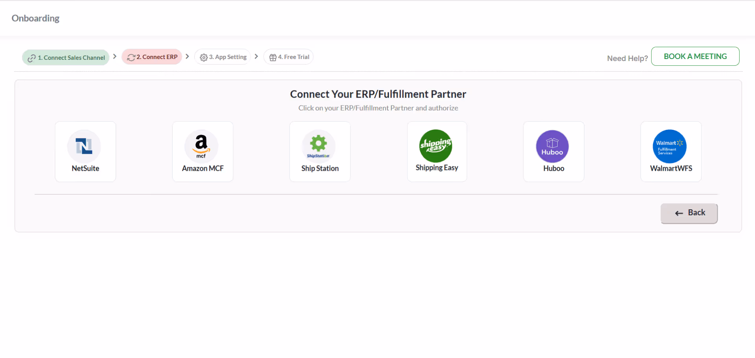
Task: Select the Huboo box icon
Action: (x=552, y=146)
